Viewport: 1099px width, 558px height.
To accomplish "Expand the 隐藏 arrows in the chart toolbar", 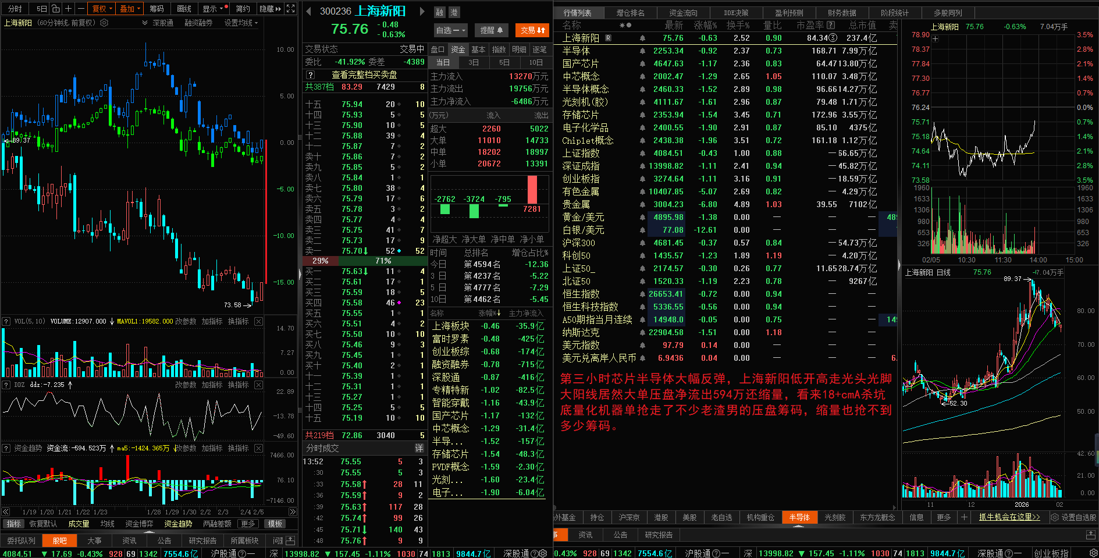I will click(x=270, y=9).
